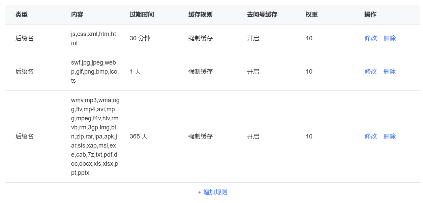Click the 365 天 expiry cell
Screen dimensions: 423x203
tap(139, 136)
